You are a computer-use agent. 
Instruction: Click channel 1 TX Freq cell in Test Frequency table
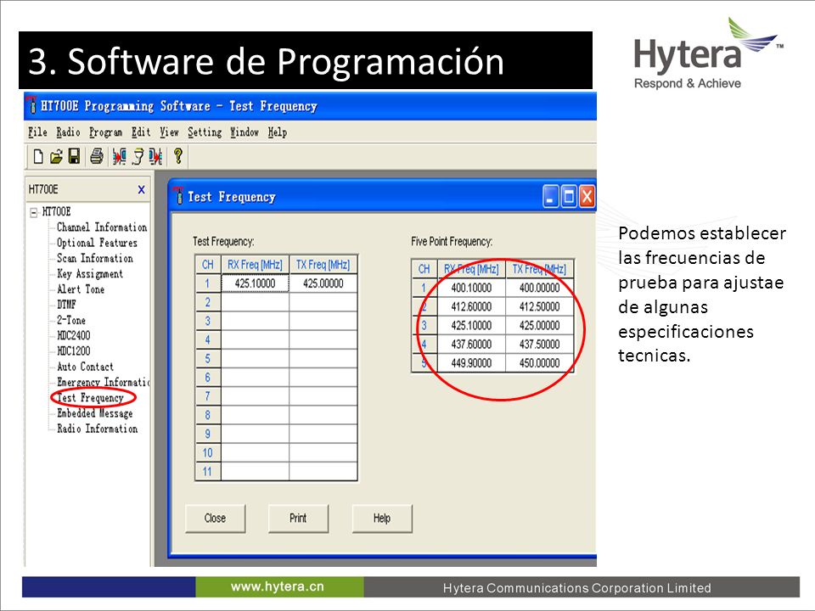pos(323,283)
